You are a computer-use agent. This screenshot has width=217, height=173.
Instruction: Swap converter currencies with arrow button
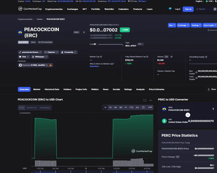pos(188,115)
